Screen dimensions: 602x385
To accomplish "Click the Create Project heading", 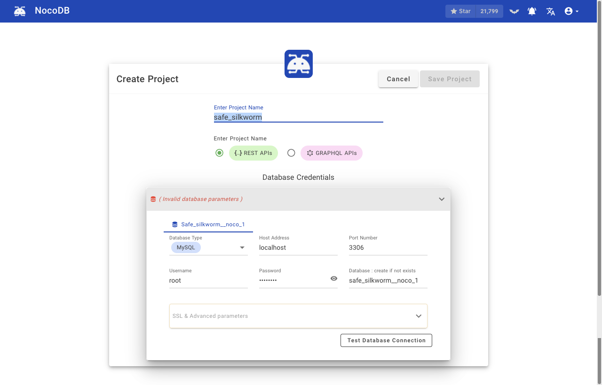I will tap(148, 79).
